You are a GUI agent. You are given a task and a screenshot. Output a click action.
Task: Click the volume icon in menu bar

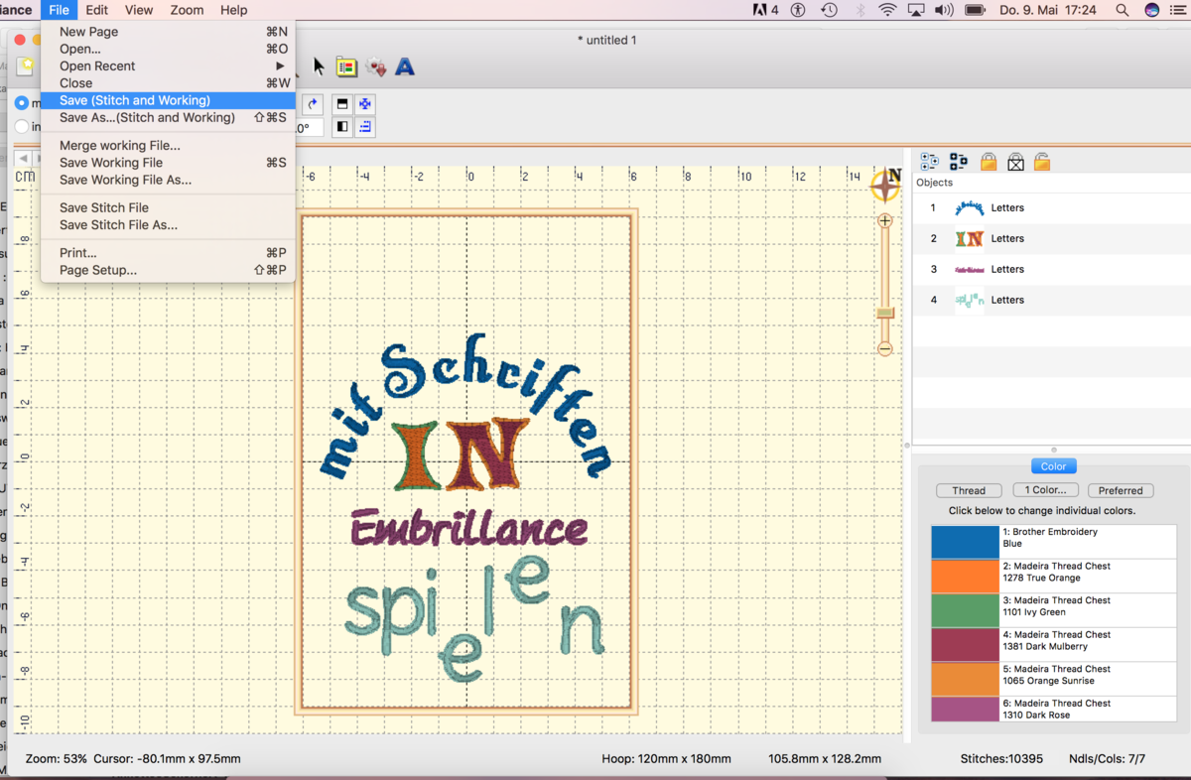coord(944,10)
